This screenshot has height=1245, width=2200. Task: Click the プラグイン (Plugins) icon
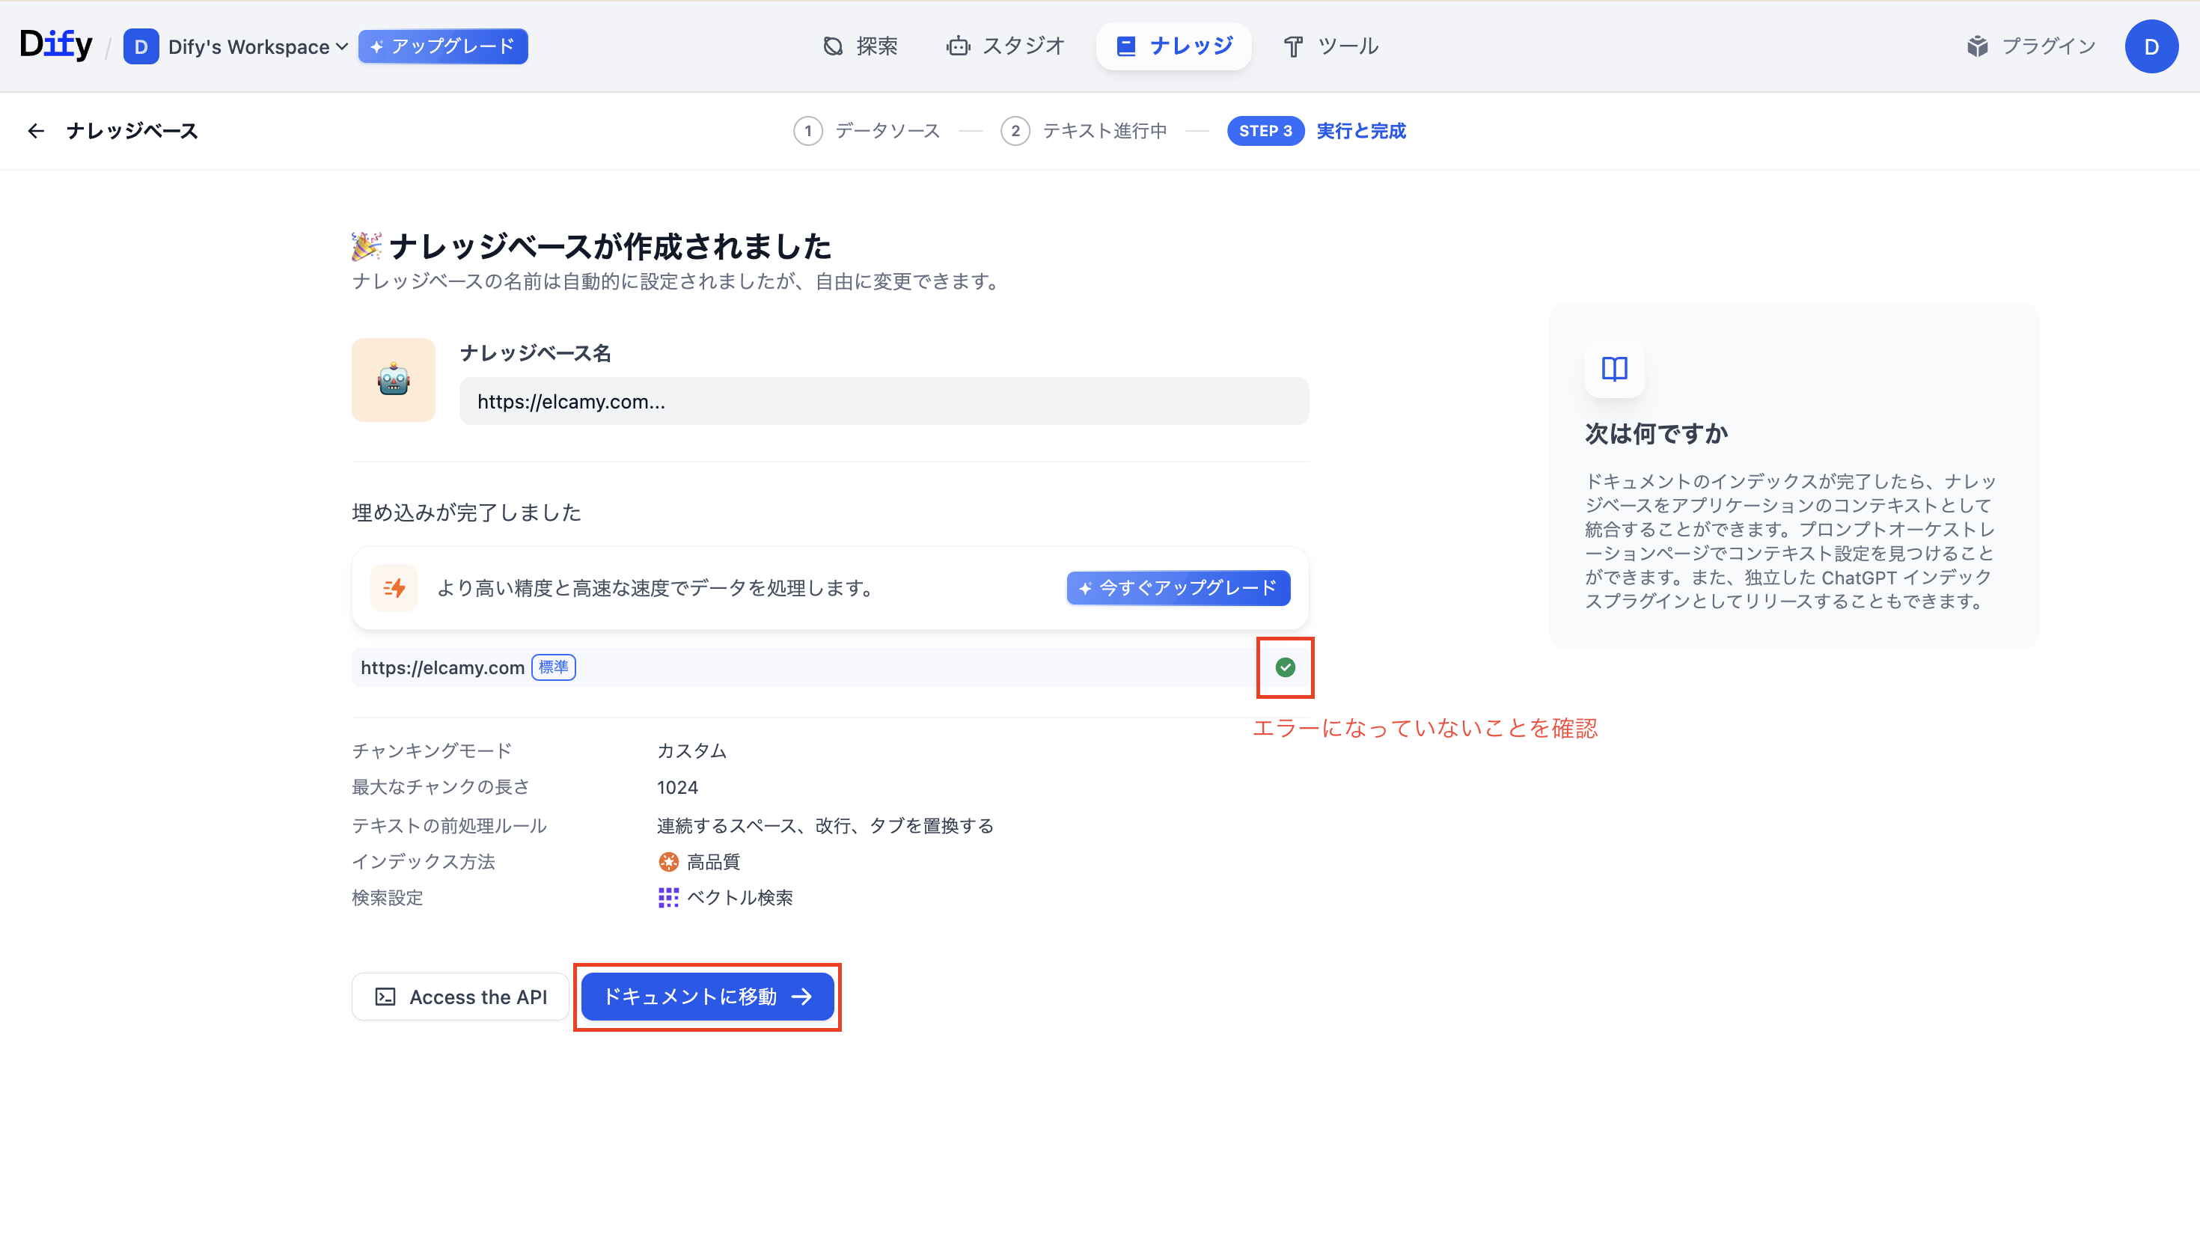1980,46
